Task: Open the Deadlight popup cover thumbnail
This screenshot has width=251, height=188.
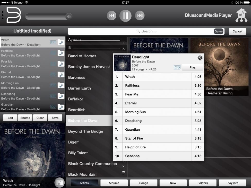Action: point(122,63)
